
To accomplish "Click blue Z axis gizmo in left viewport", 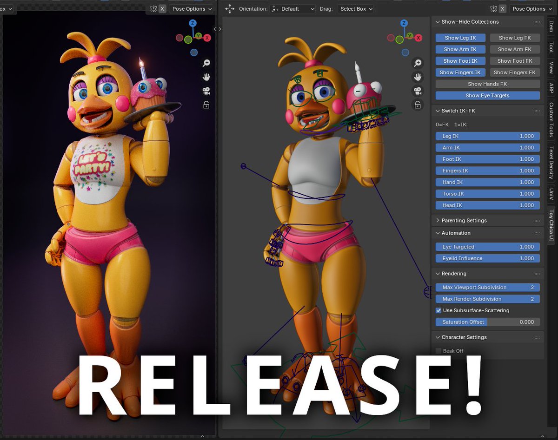I will 193,23.
